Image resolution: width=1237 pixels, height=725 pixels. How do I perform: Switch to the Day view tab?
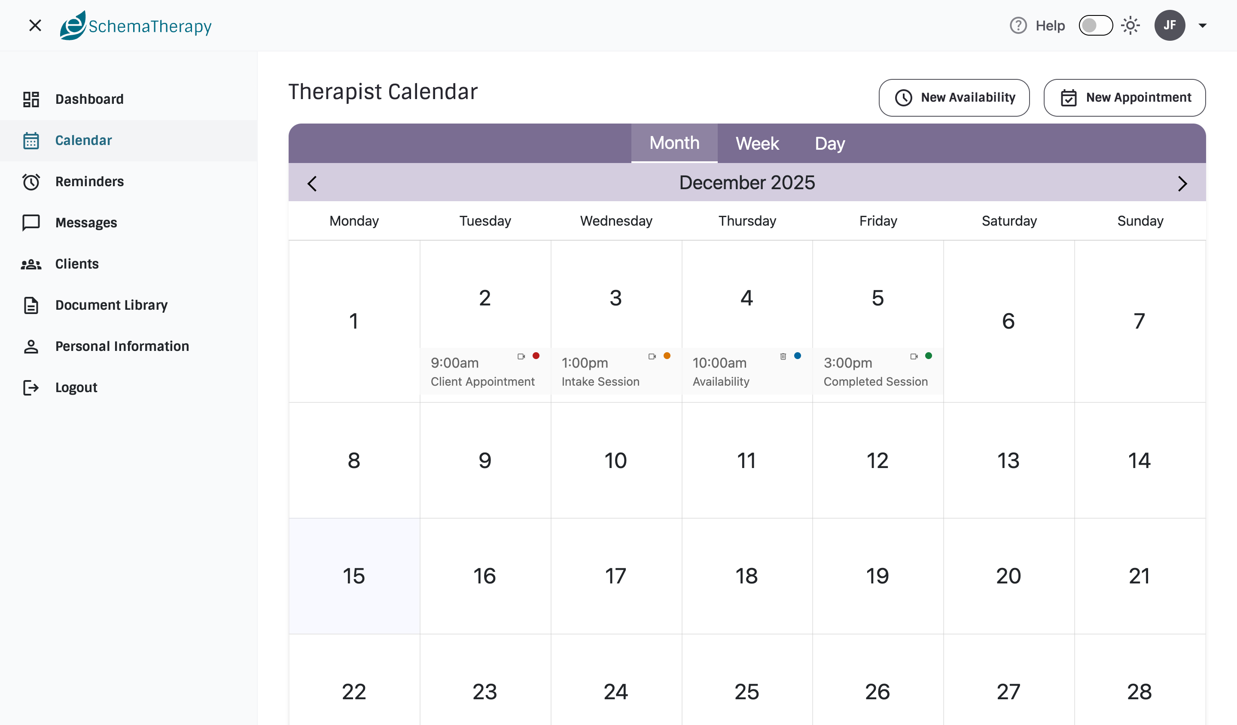tap(829, 143)
